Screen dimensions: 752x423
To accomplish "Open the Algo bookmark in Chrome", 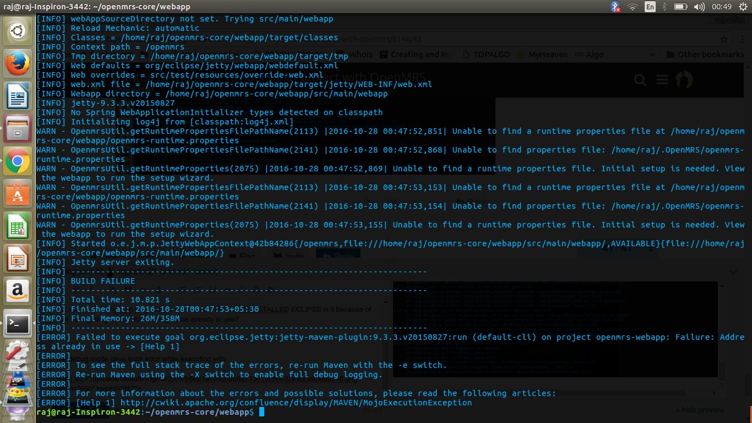I will [x=590, y=55].
